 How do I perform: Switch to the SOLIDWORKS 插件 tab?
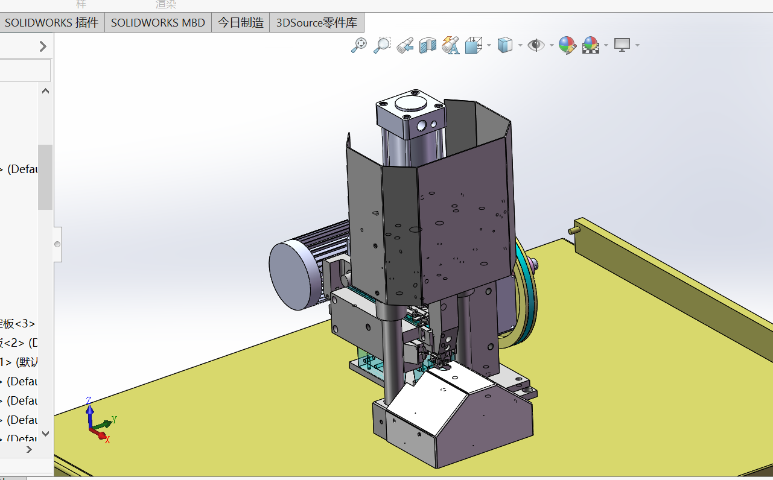coord(51,23)
